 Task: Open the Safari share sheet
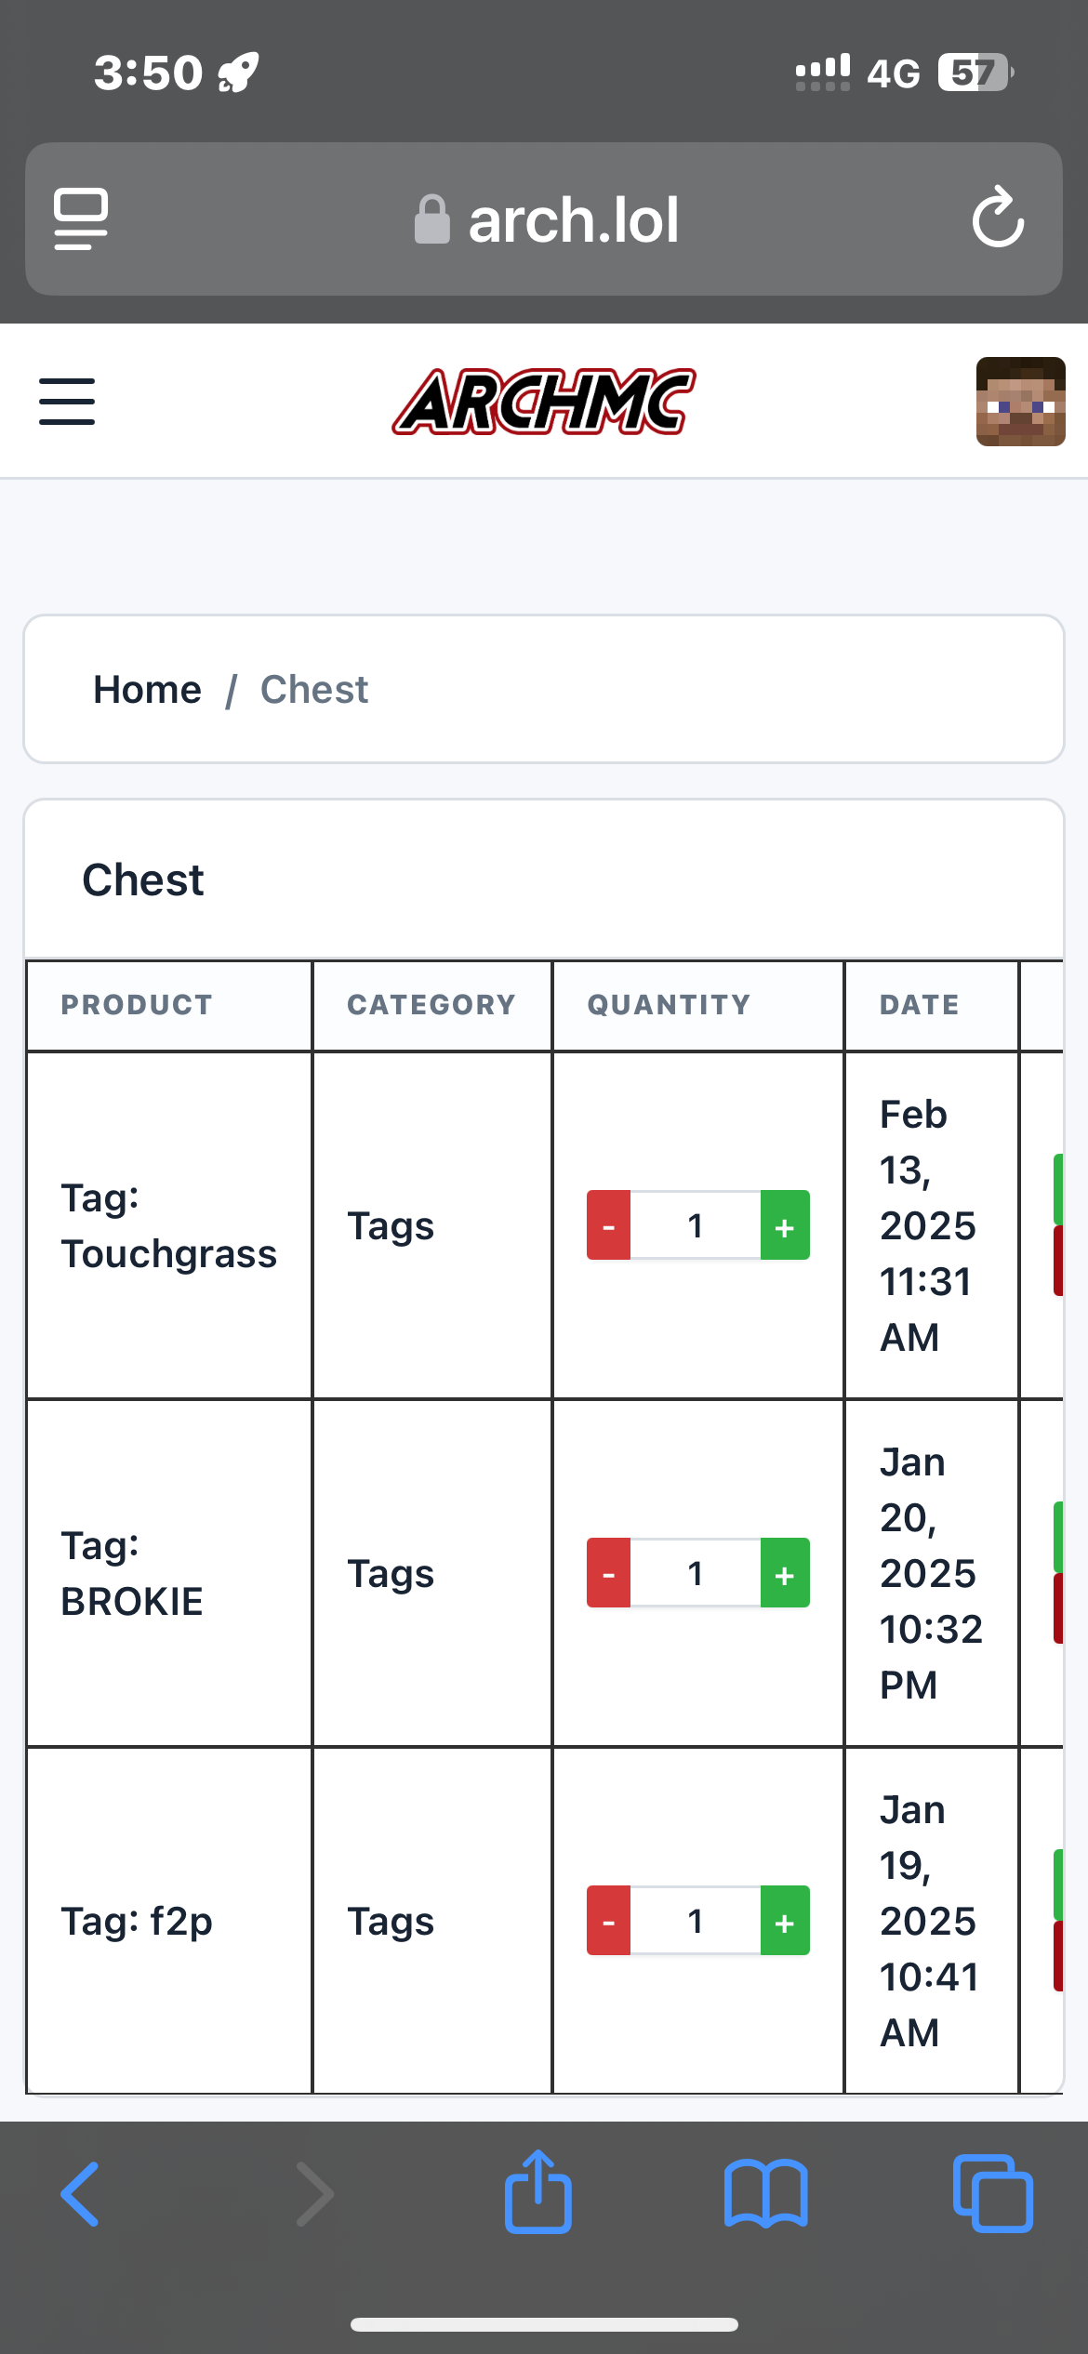point(537,2191)
